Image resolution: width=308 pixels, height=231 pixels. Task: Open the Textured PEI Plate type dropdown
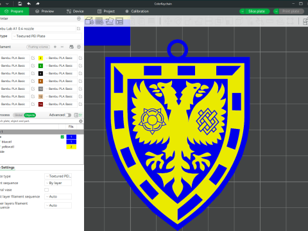click(47, 36)
